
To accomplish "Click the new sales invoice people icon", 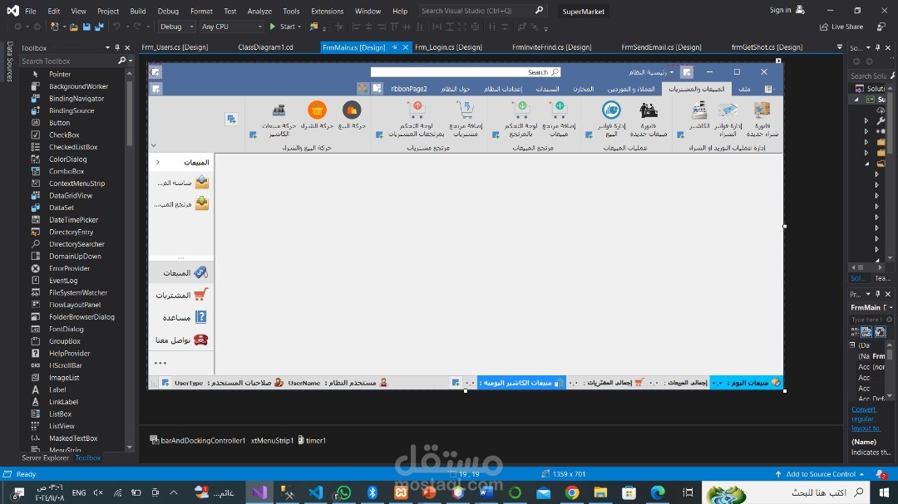I will pos(649,110).
